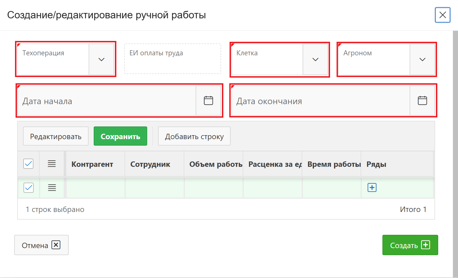Viewport: 458px width, 278px height.
Task: Close the dialog with the X icon
Action: [x=442, y=15]
